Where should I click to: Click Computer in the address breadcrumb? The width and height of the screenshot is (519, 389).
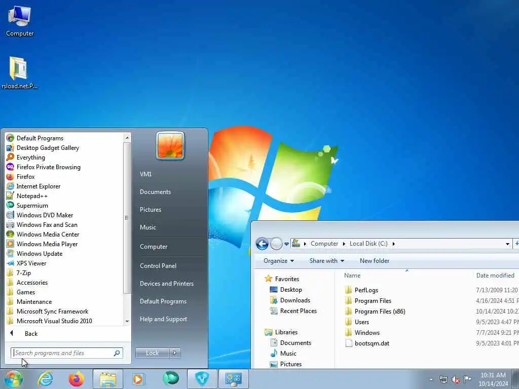click(x=324, y=244)
